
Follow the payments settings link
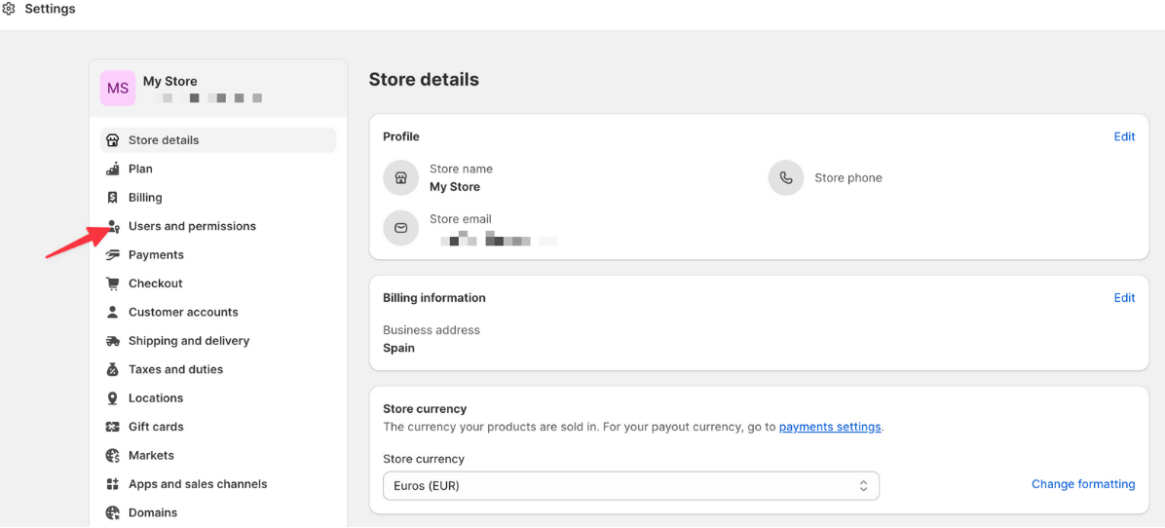point(830,427)
